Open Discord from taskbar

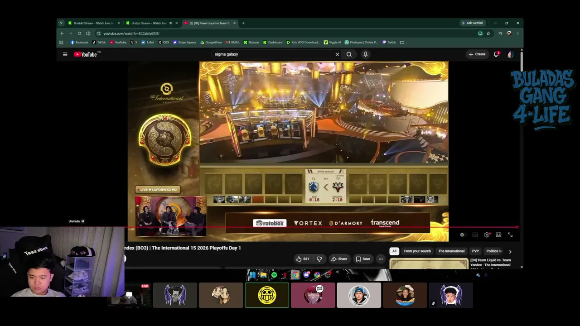tap(306, 275)
